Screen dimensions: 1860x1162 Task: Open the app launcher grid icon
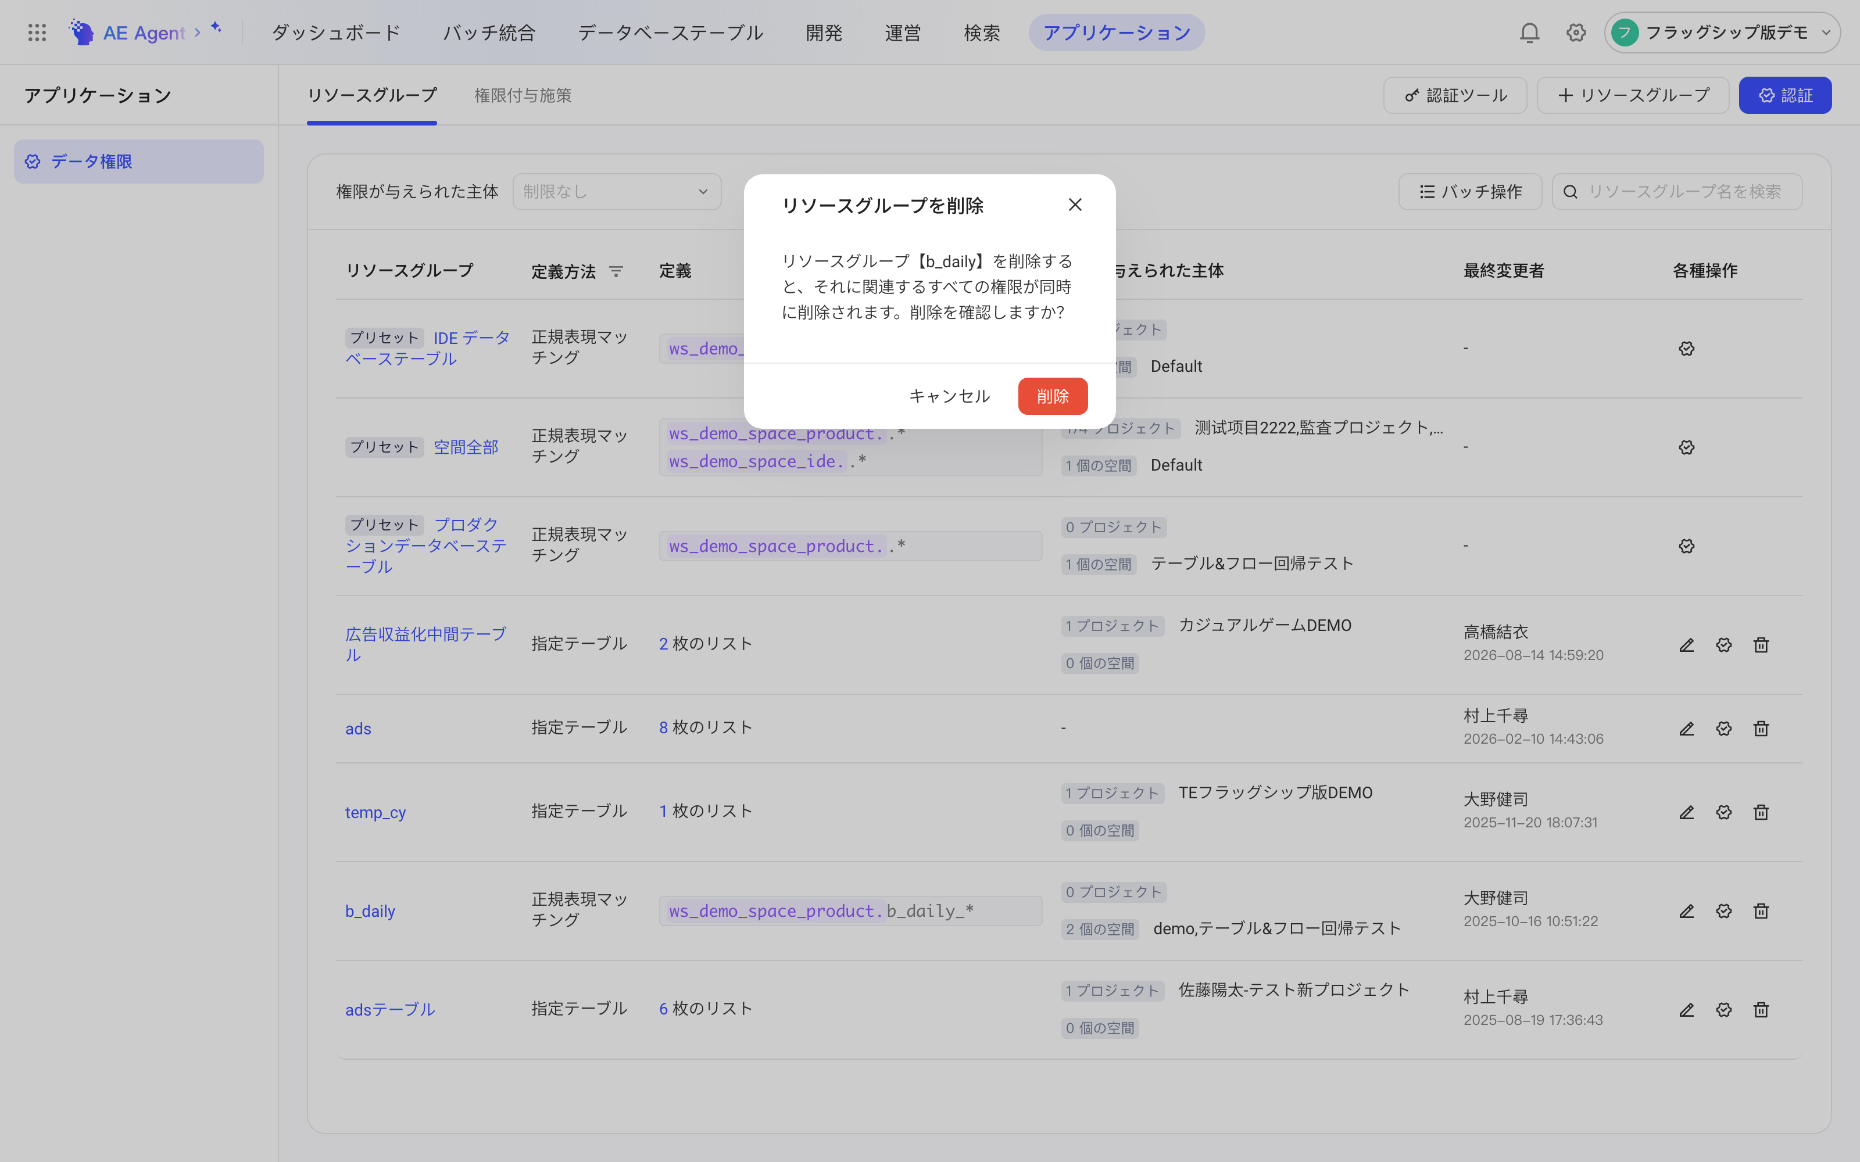pos(37,33)
